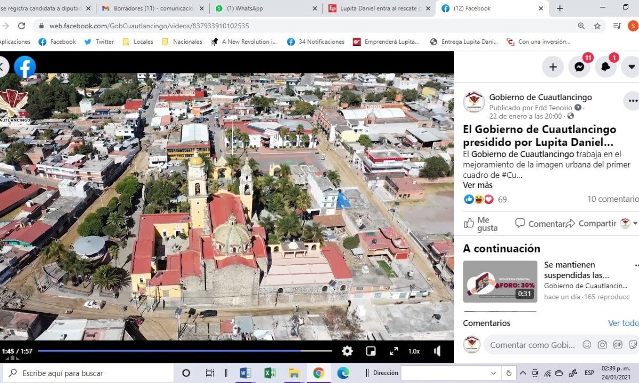
Task: Open Microsoft Edge from the taskbar
Action: point(343,373)
